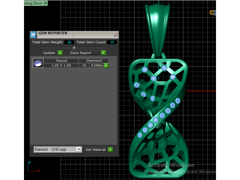Screen dimensions: 240x180
Task: Click the Total Gem Weight label
Action: pyautogui.click(x=47, y=42)
